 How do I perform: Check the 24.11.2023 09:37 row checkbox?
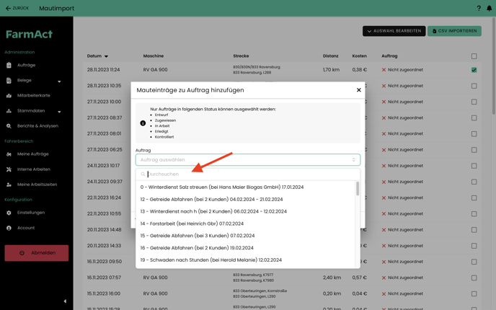point(474,182)
